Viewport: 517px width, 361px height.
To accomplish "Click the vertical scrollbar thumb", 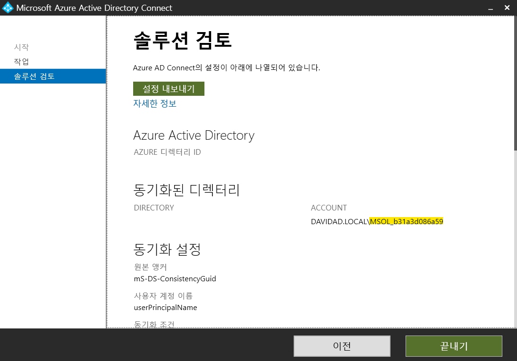I will click(x=516, y=84).
